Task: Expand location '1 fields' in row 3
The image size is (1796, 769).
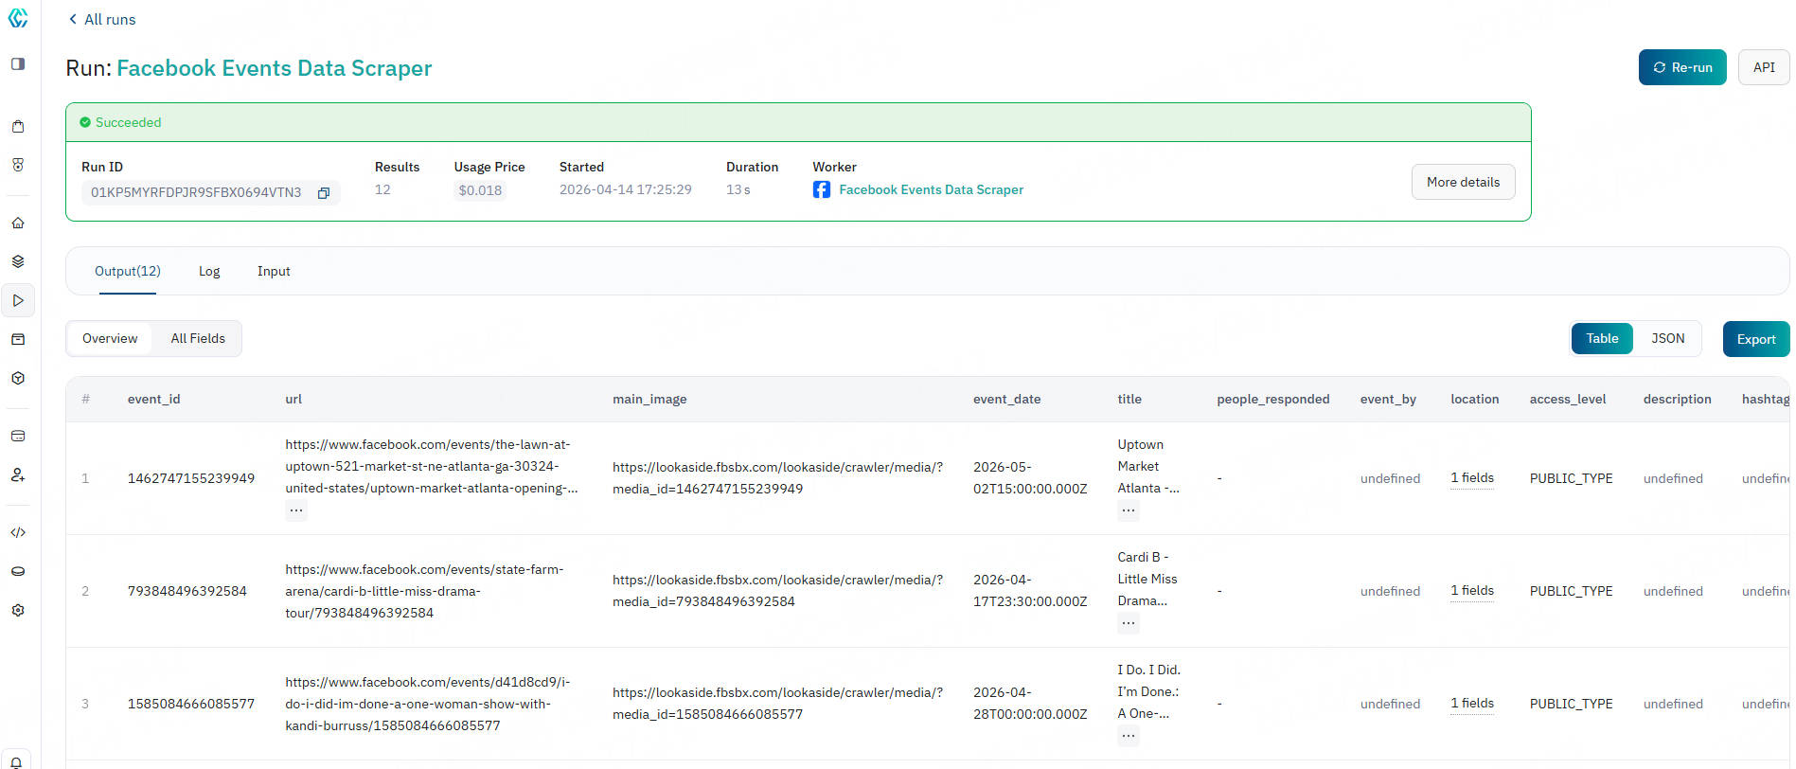Action: tap(1471, 703)
